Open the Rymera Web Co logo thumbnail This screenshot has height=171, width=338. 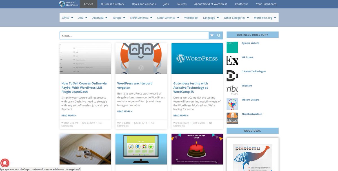click(232, 47)
